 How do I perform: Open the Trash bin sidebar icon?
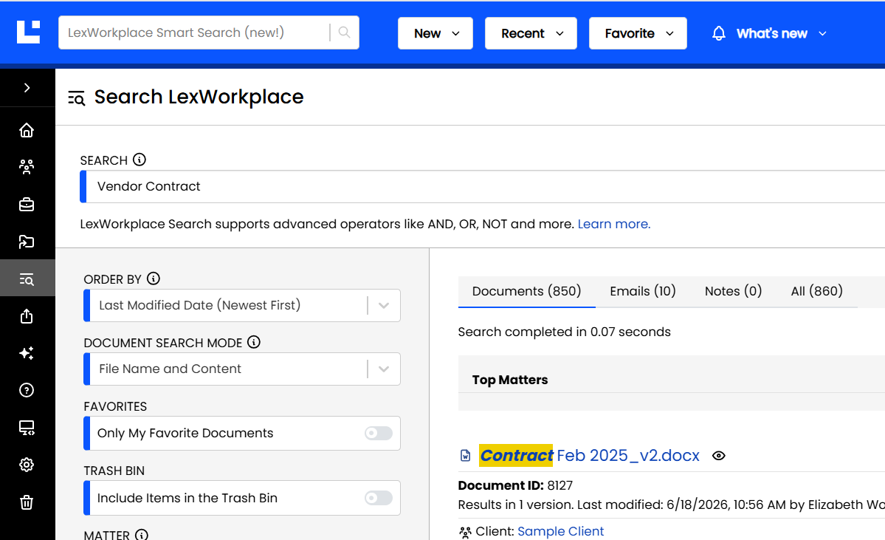[x=27, y=502]
